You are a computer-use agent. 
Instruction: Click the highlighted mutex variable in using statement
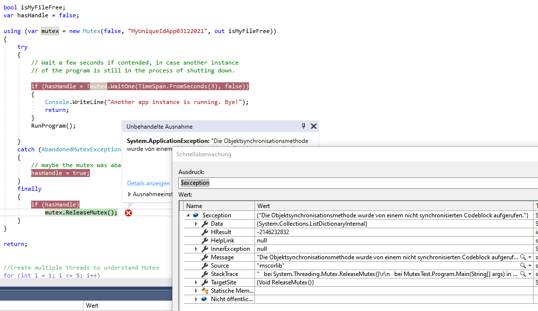point(50,31)
